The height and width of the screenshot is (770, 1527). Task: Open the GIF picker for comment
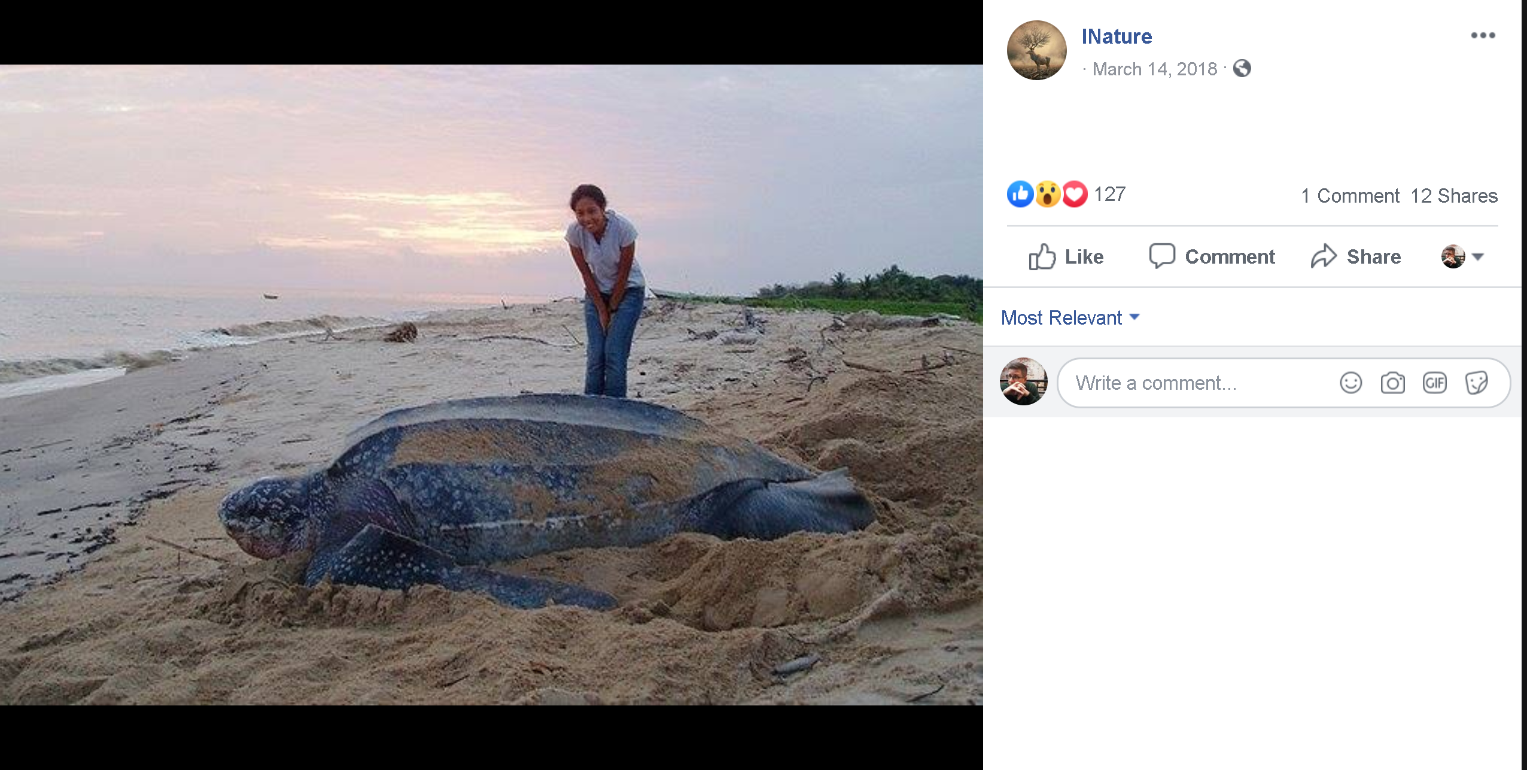coord(1434,383)
